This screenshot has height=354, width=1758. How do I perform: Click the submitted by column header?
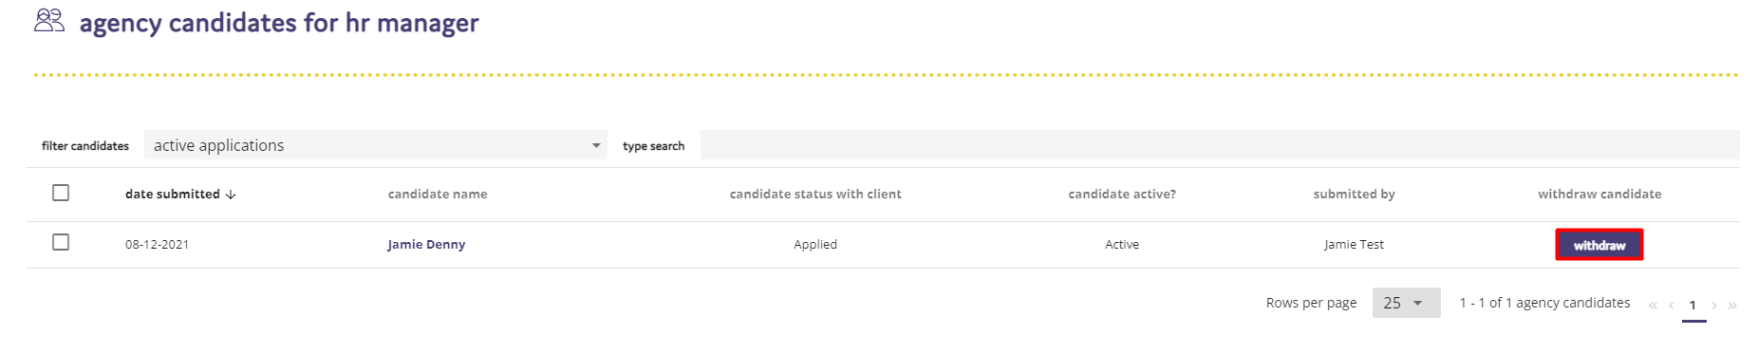[x=1355, y=194]
